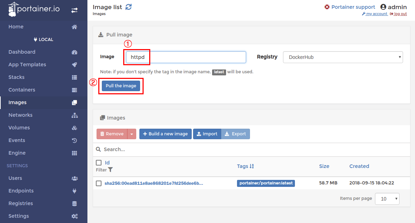This screenshot has width=415, height=223.
Task: Select all images with header checkbox
Action: click(99, 163)
